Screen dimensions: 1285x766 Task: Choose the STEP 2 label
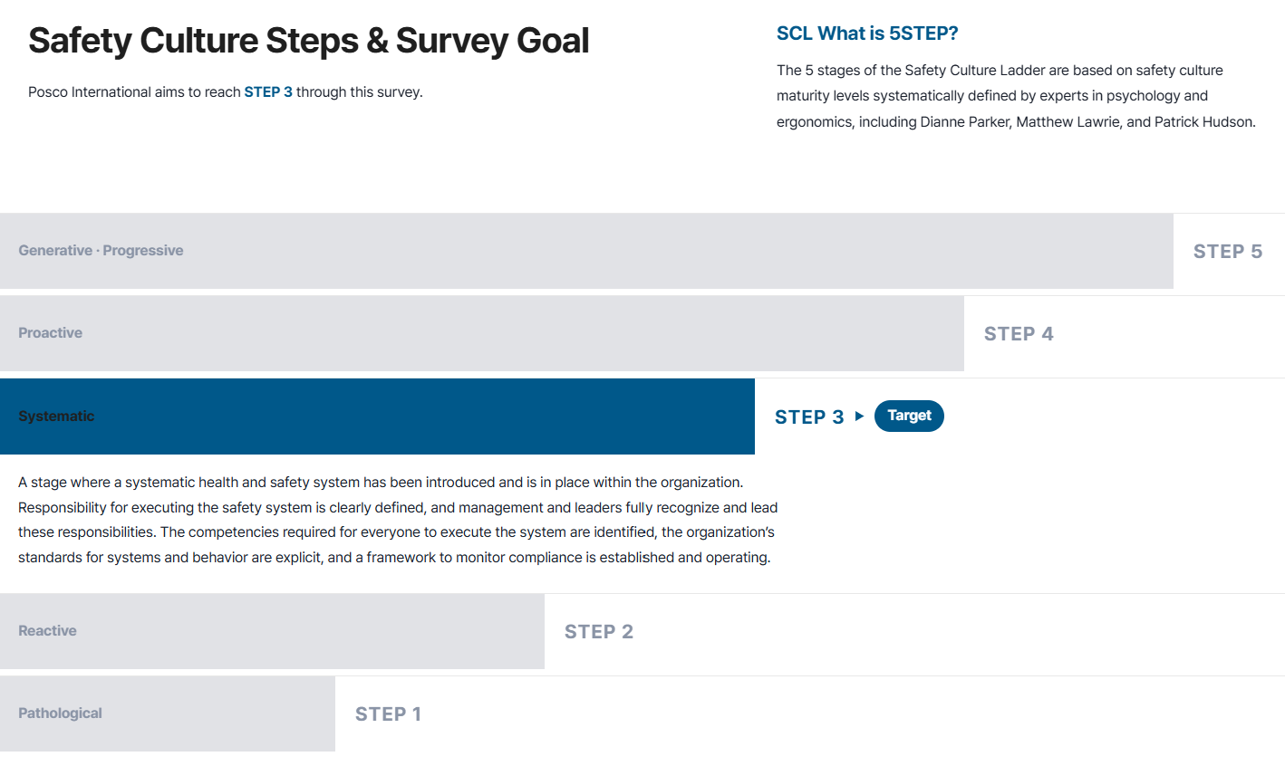pos(599,632)
